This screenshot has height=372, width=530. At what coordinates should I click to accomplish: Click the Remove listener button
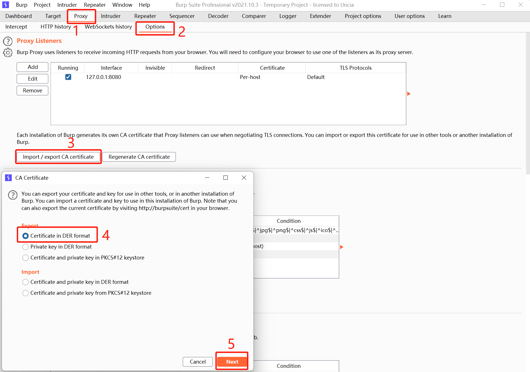[32, 90]
